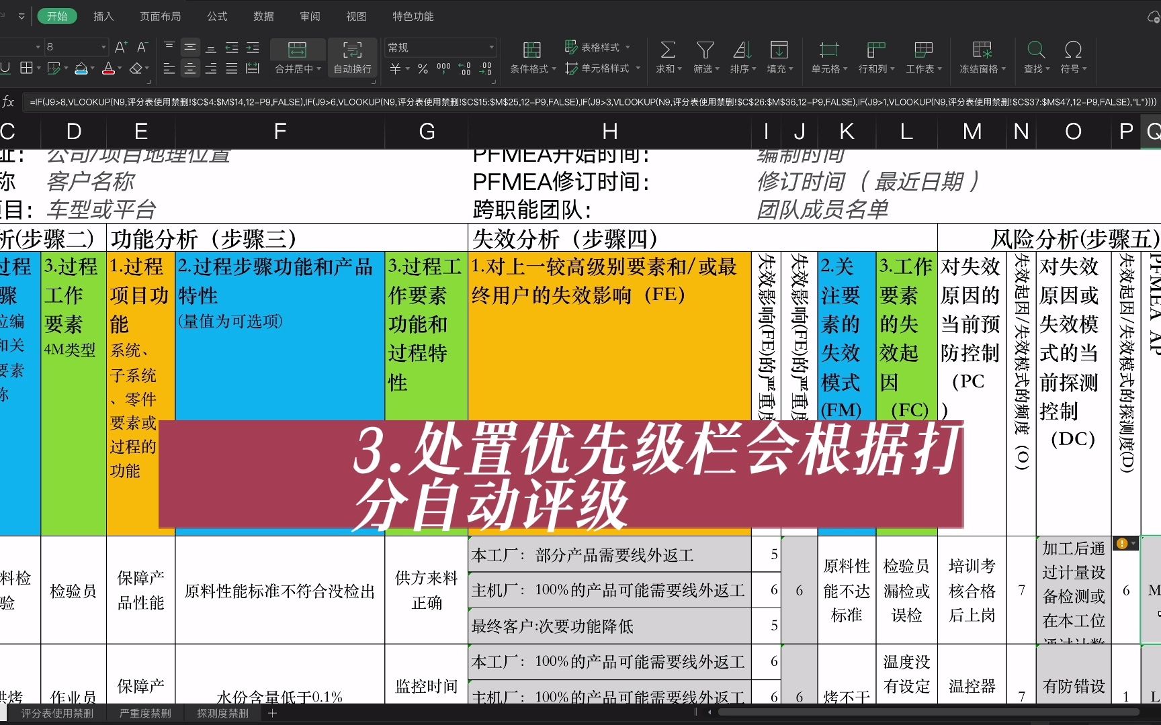Toggle vertical middle alignment
This screenshot has width=1161, height=725.
190,47
